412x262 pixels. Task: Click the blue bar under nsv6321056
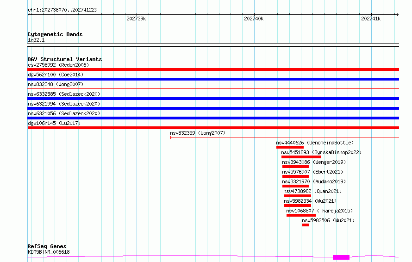[213, 118]
